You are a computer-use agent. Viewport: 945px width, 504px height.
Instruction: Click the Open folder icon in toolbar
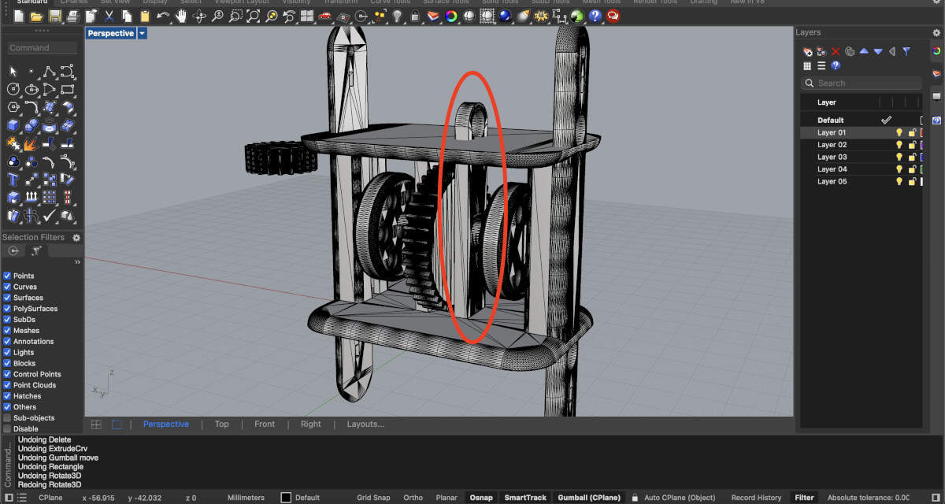(36, 16)
